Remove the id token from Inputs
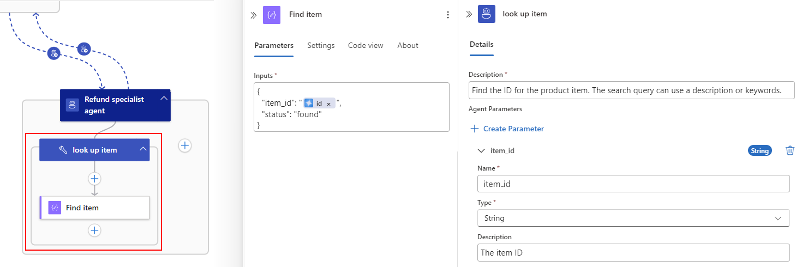The height and width of the screenshot is (267, 802). [328, 104]
